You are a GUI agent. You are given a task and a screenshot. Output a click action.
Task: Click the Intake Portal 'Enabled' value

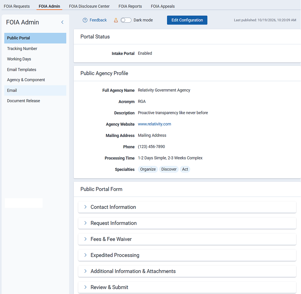pos(145,53)
